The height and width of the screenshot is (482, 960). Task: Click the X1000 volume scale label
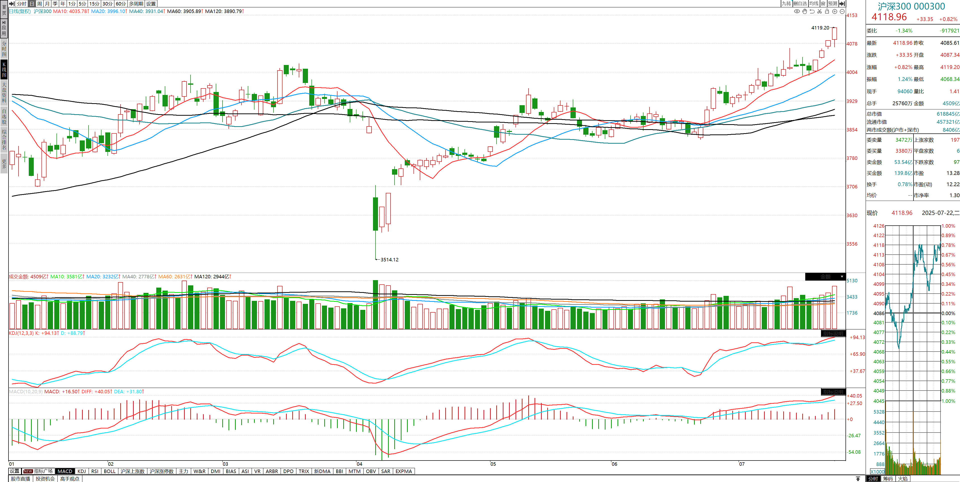(x=877, y=472)
